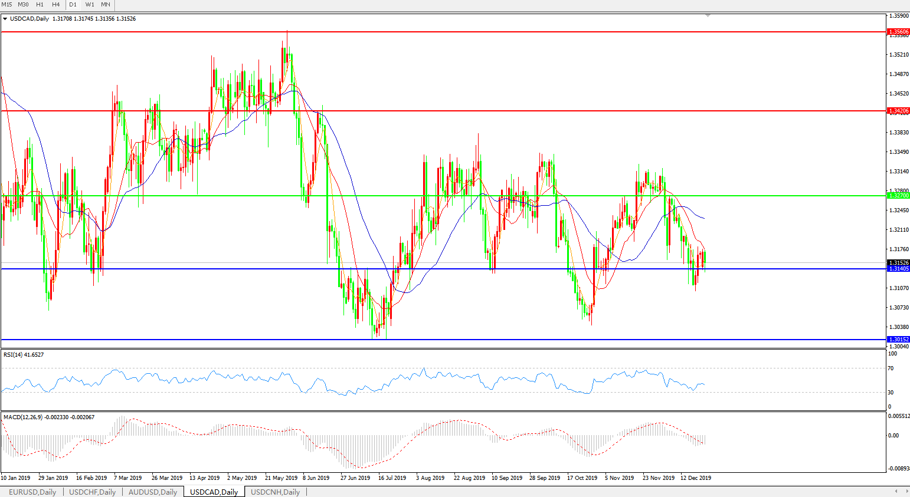Go to the USDCNH,Daily tab
The image size is (910, 497).
[x=275, y=492]
